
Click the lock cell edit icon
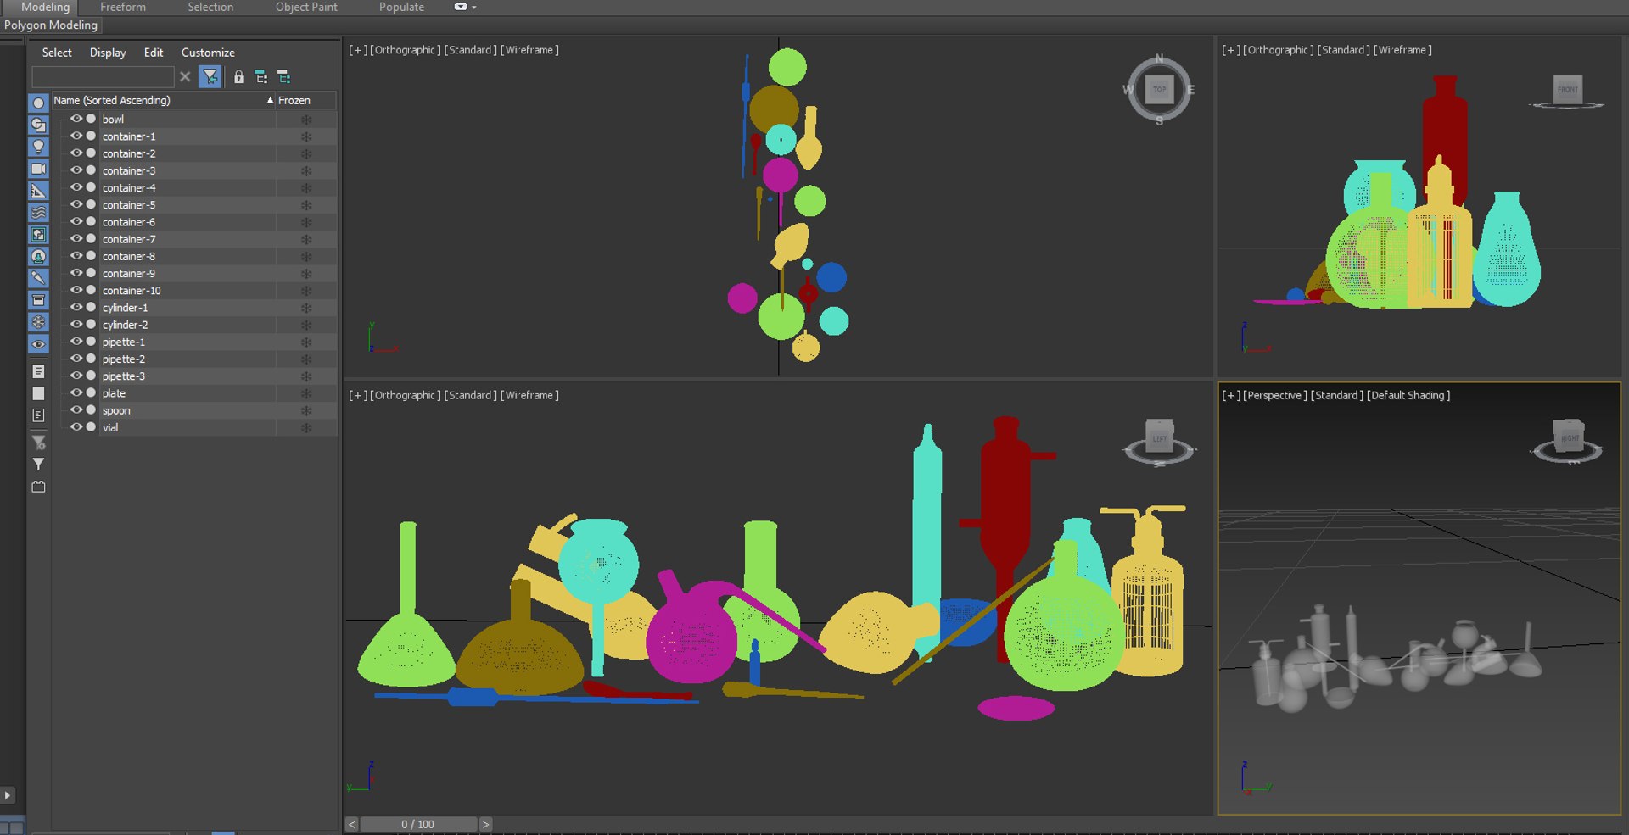[x=238, y=77]
